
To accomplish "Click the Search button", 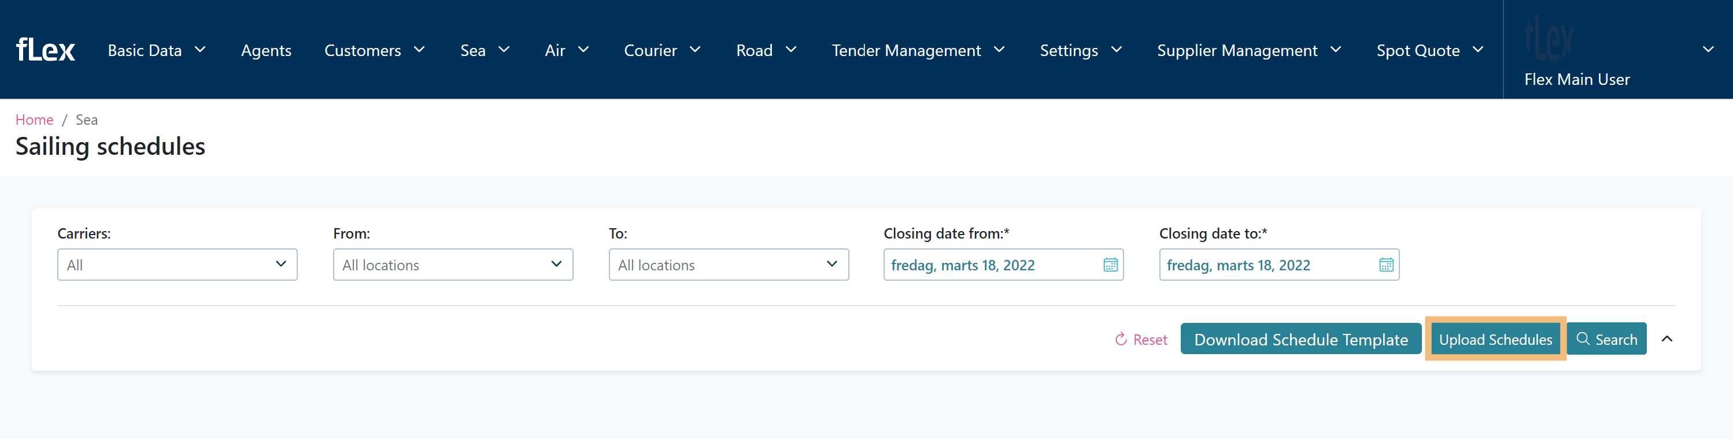I will 1606,339.
